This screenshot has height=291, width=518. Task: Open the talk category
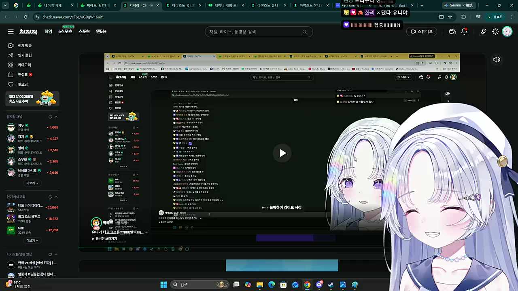click(x=33, y=230)
